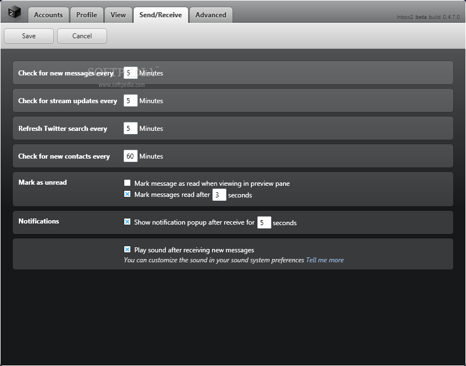
Task: Disable the notification popup checkbox
Action: [128, 222]
